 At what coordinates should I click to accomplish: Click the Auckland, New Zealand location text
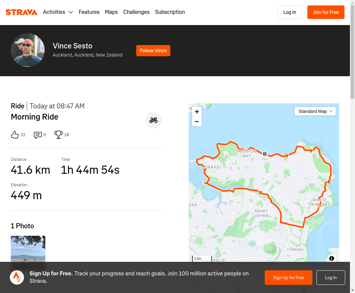[x=88, y=55]
